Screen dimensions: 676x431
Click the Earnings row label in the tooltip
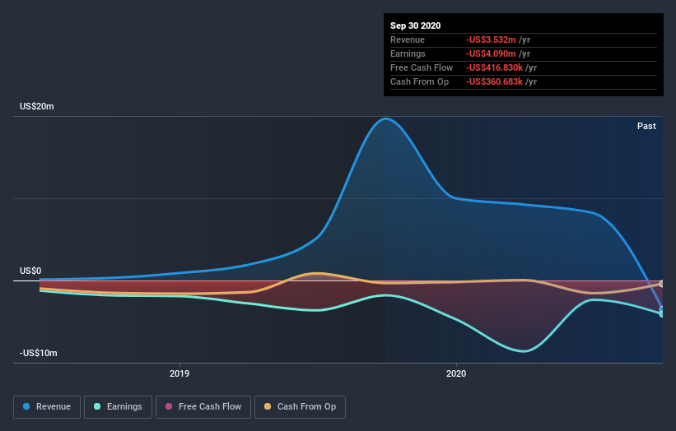tap(408, 53)
